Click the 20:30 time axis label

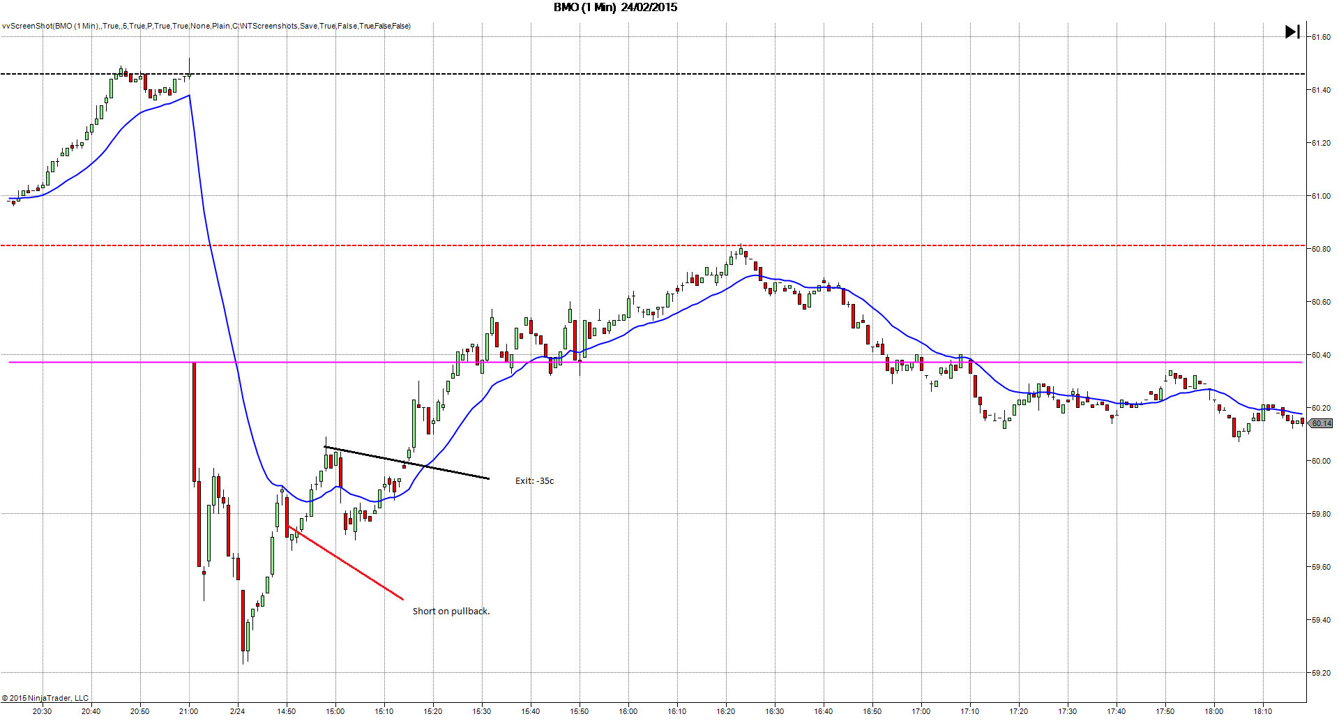click(x=42, y=711)
